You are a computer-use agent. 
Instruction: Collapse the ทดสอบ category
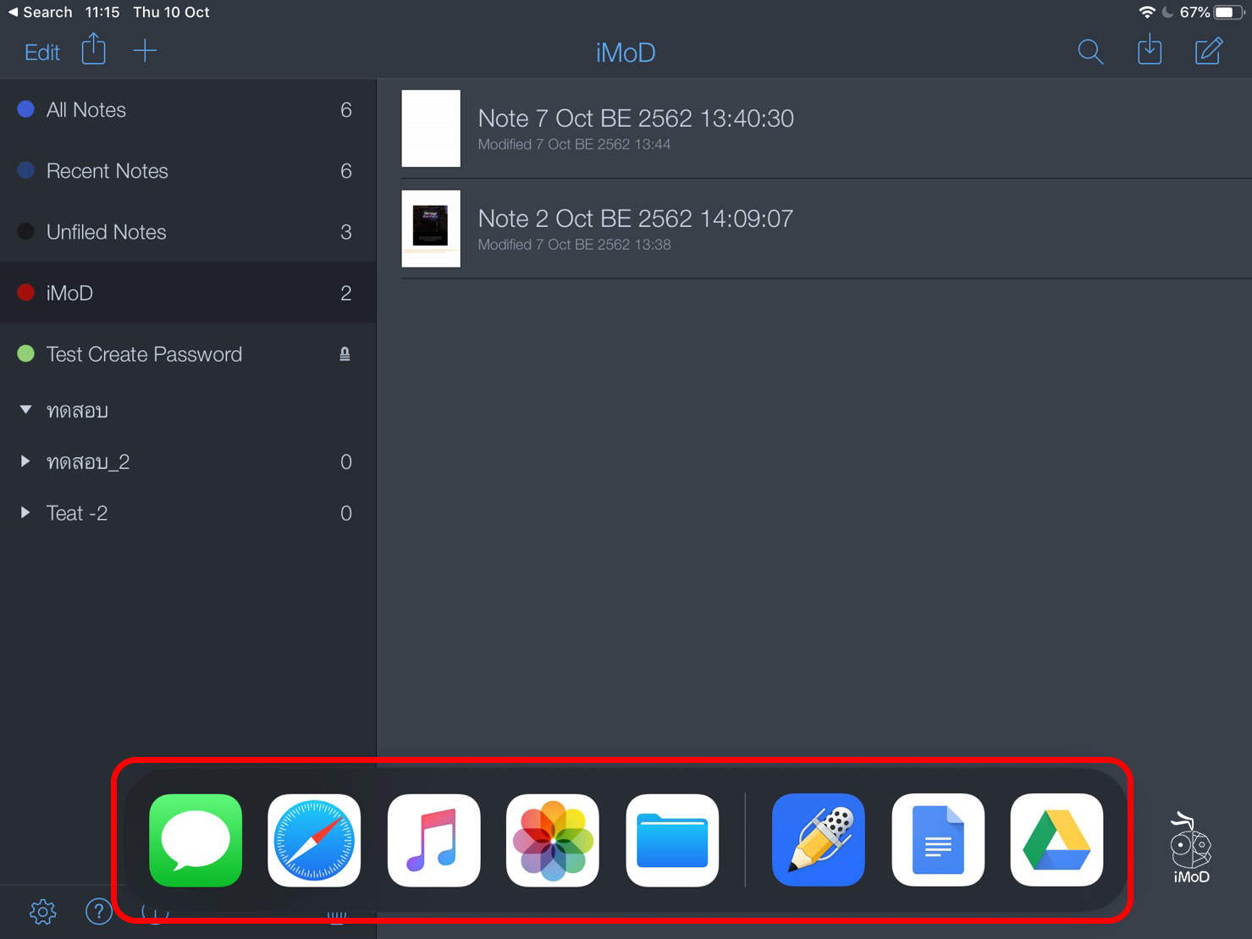pyautogui.click(x=25, y=410)
